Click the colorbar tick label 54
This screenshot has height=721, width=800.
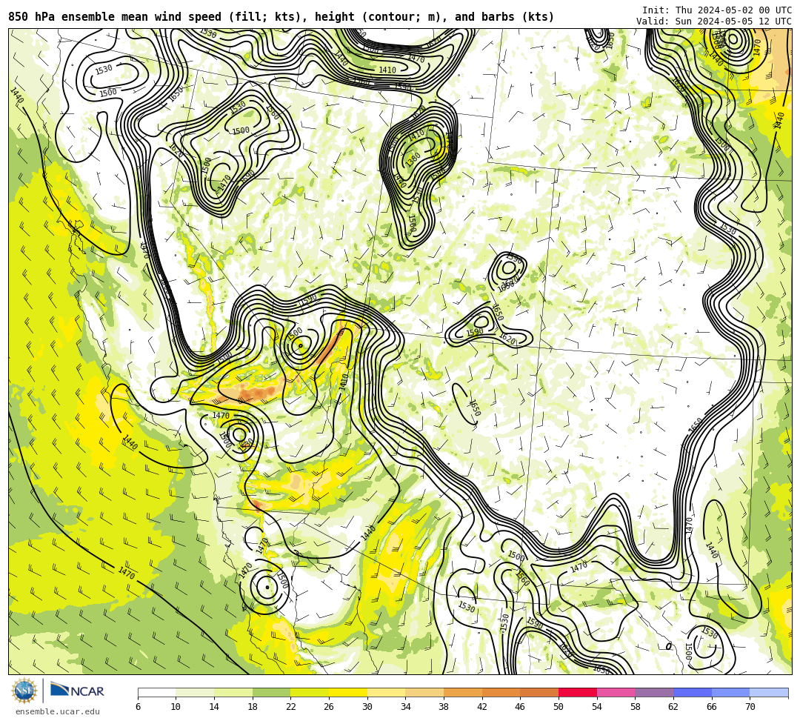597,707
